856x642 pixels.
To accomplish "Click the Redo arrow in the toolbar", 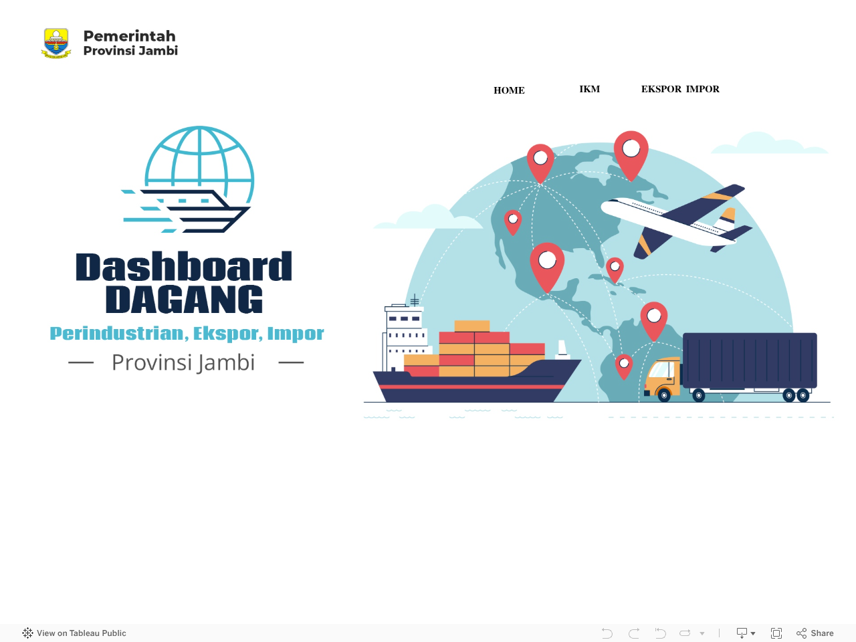I will click(x=634, y=633).
